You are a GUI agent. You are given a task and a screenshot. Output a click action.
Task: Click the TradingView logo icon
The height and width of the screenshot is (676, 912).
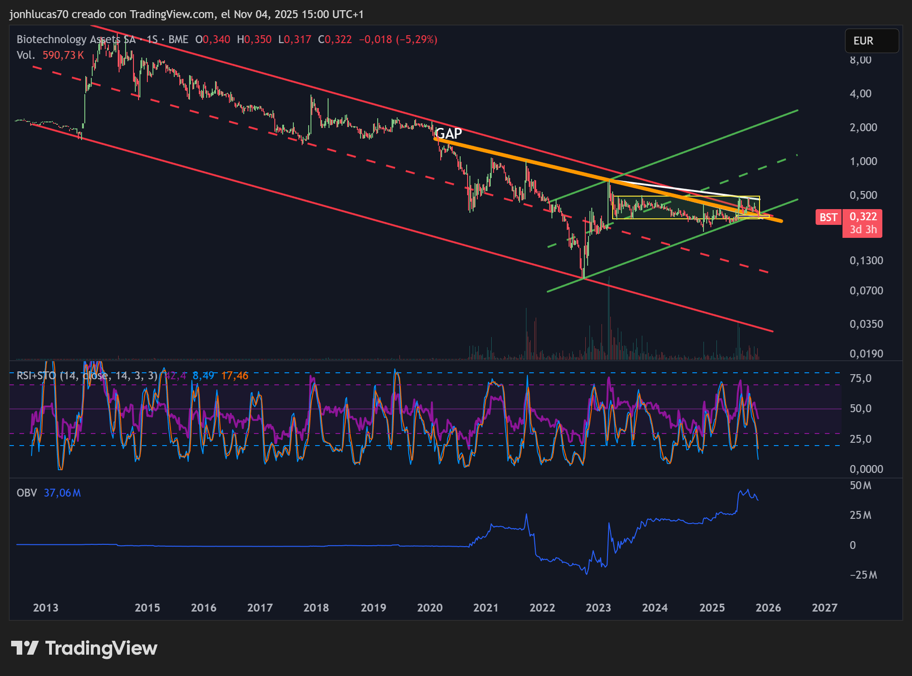pos(25,648)
